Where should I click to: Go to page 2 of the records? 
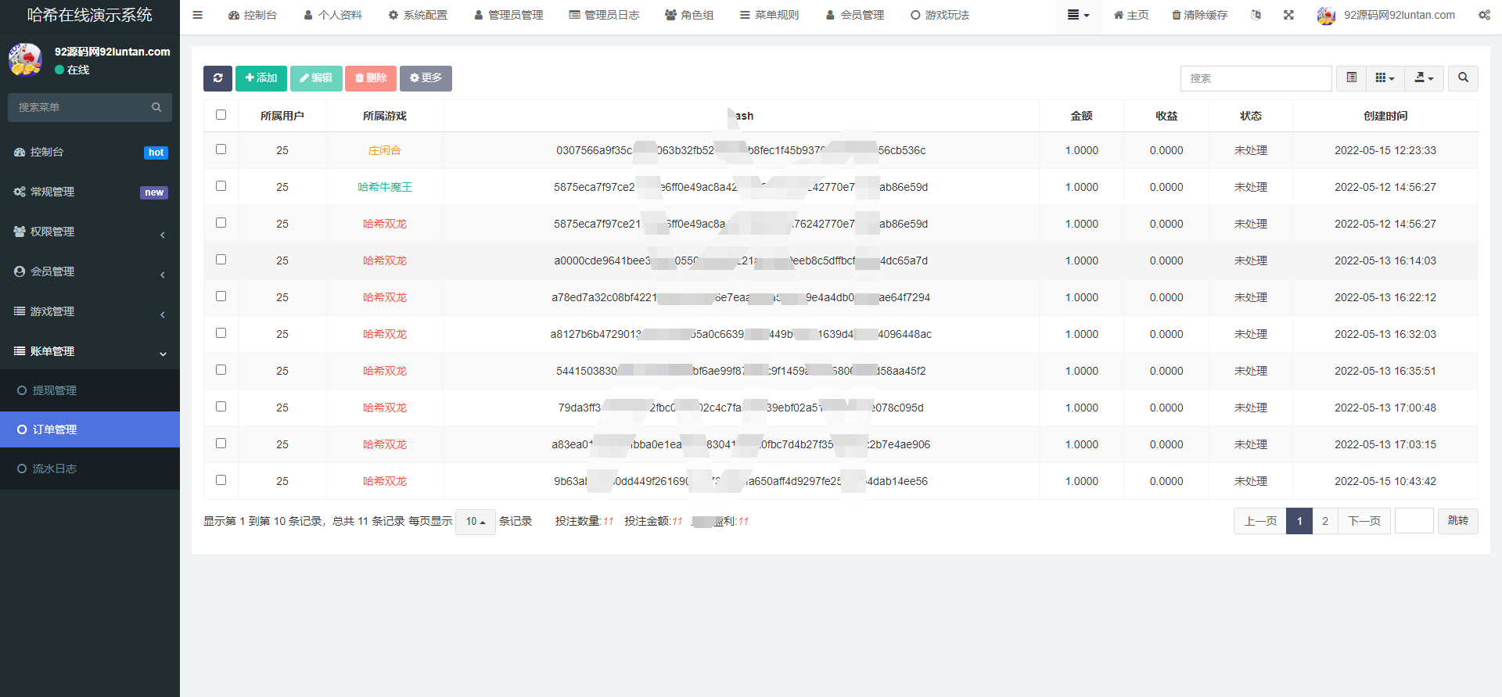[1325, 521]
